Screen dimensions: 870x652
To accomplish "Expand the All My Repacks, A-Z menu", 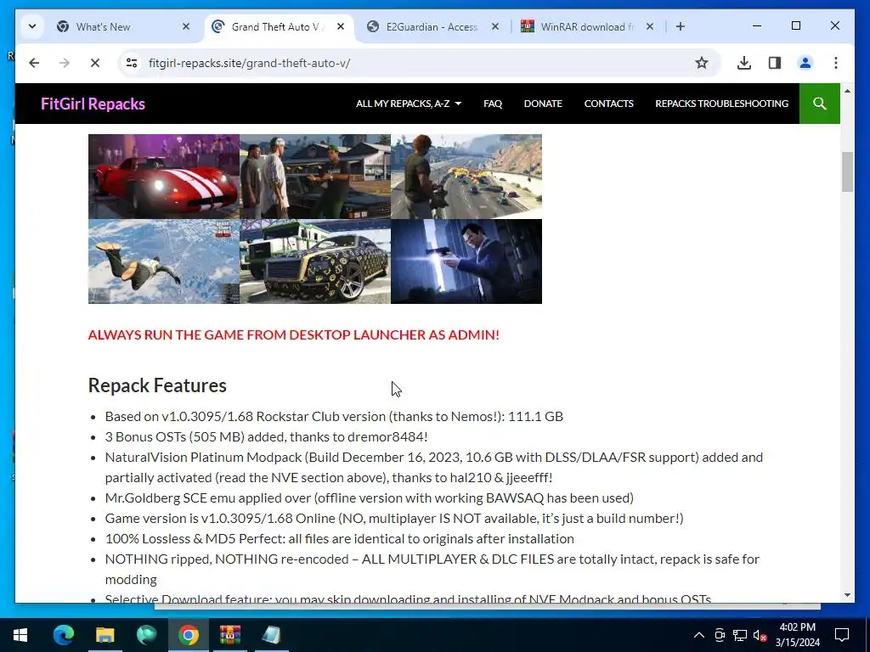I will point(409,104).
